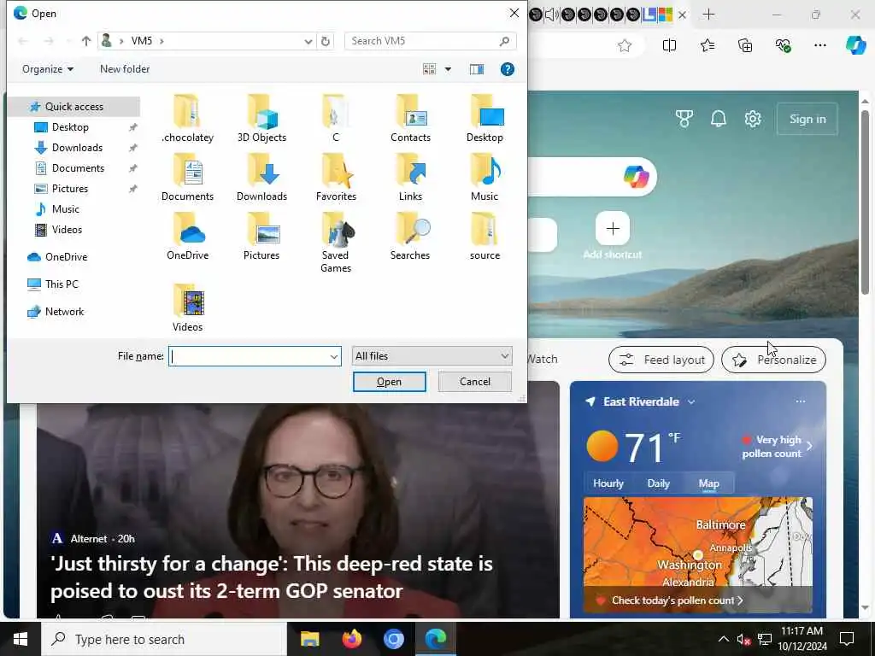Open Copilot sidebar icon in Edge
The height and width of the screenshot is (656, 875).
[855, 45]
